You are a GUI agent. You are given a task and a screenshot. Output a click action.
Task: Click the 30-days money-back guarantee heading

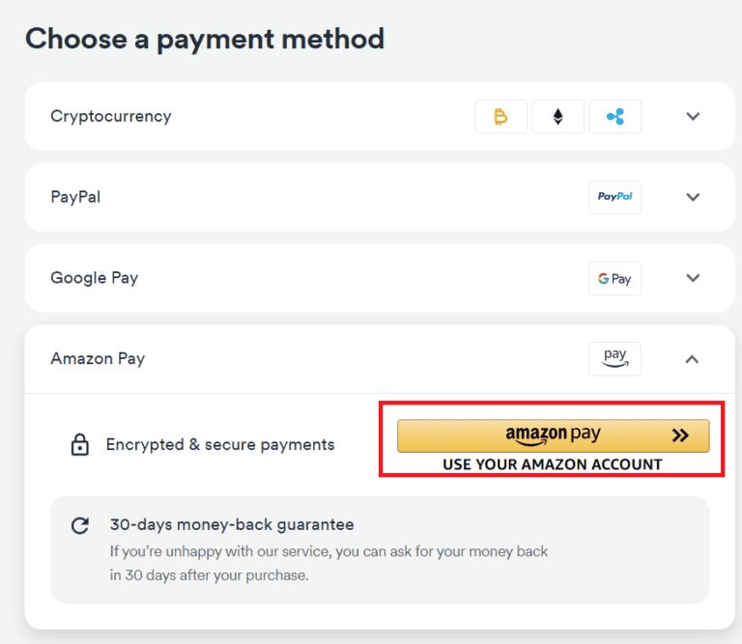(x=232, y=525)
